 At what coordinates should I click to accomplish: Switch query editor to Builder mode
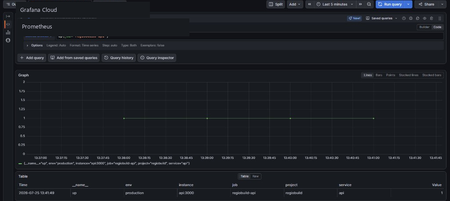coord(424,27)
